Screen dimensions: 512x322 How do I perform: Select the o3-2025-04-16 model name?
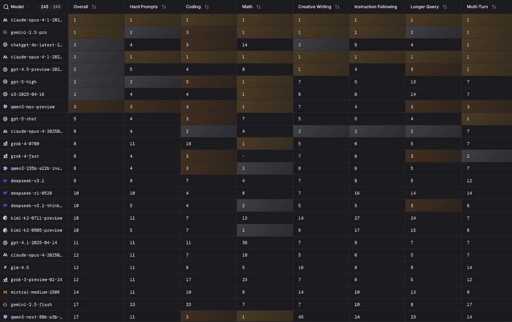(28, 94)
